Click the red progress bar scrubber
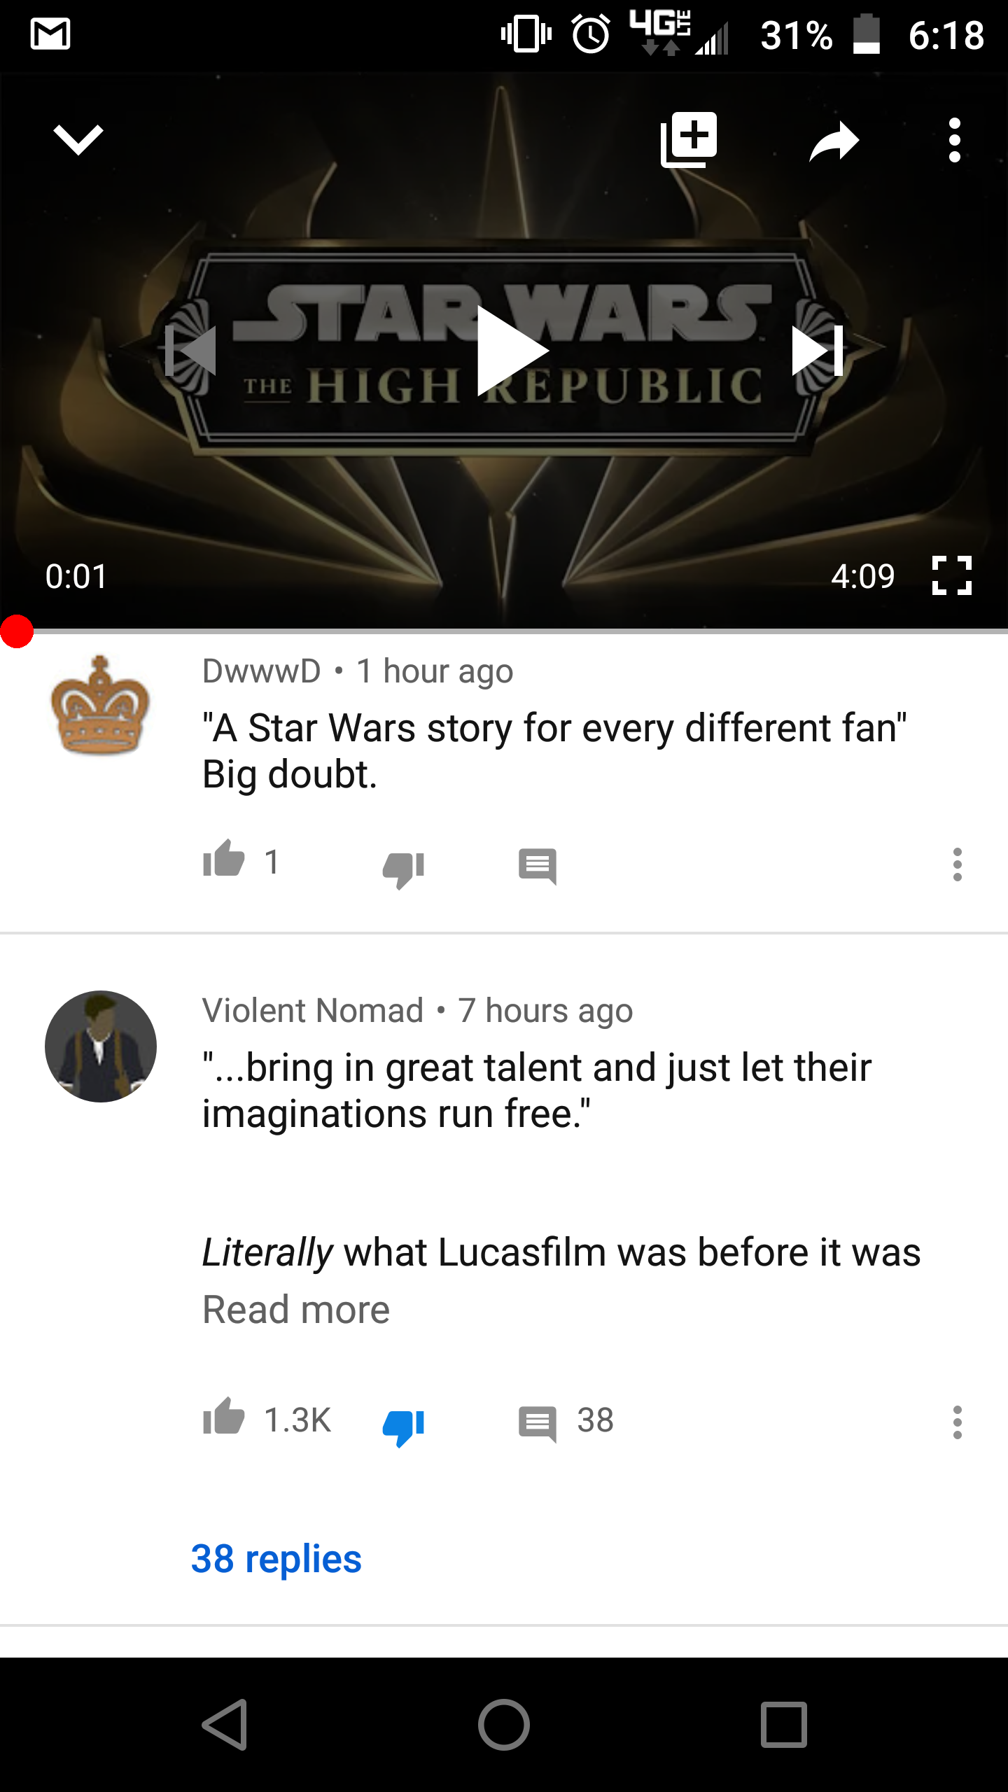Image resolution: width=1008 pixels, height=1792 pixels. tap(17, 631)
